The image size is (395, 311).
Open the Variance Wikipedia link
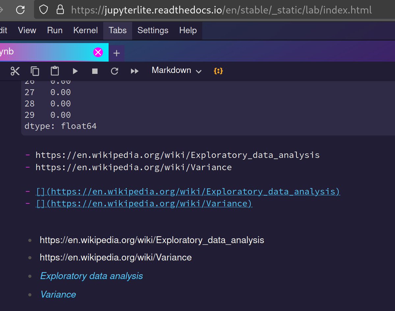tap(58, 294)
